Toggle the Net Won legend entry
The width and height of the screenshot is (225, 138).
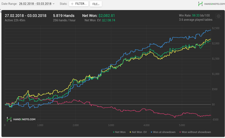click(119, 132)
